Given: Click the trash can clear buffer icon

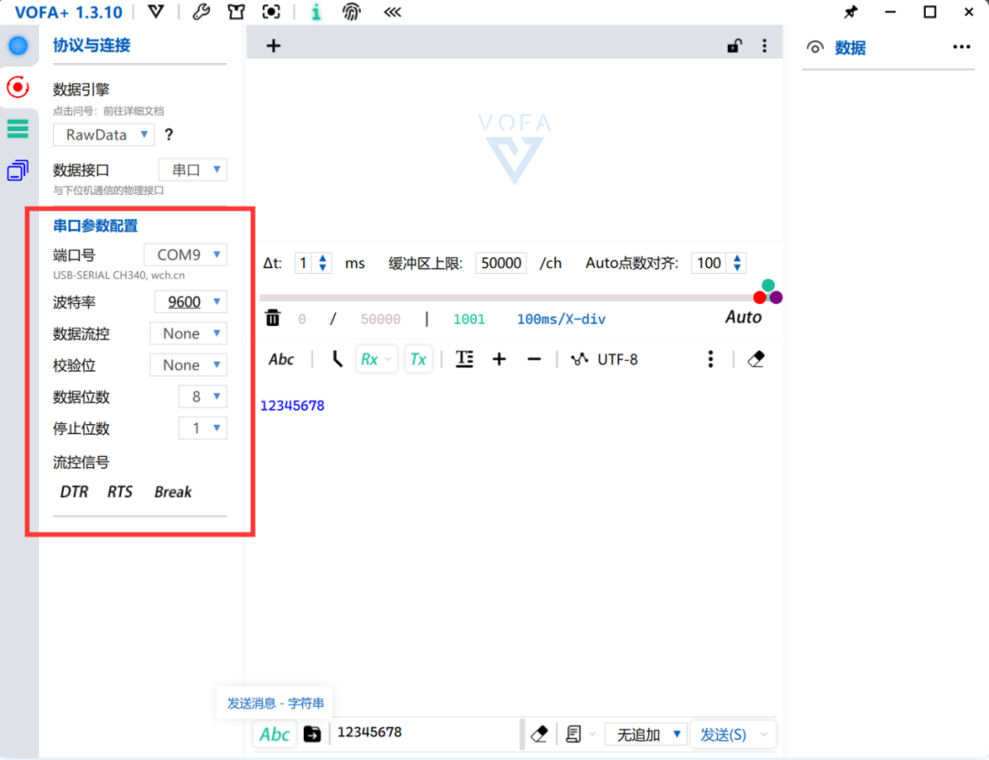Looking at the screenshot, I should coord(273,318).
